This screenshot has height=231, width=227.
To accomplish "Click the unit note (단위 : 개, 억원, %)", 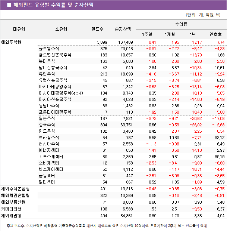I will (x=203, y=15).
